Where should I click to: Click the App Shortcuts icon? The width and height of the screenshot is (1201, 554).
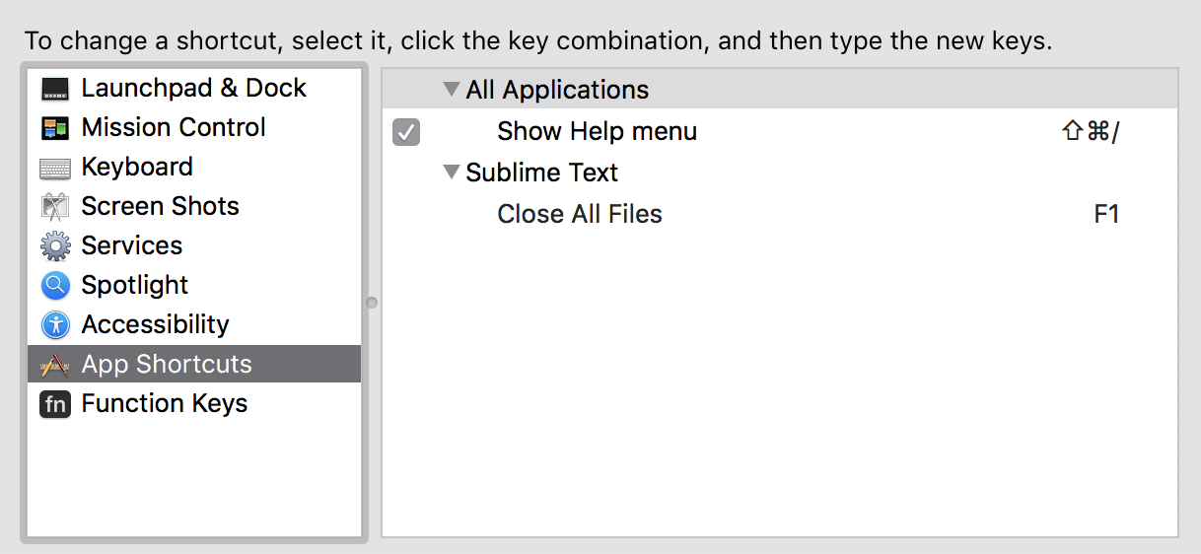click(x=55, y=365)
